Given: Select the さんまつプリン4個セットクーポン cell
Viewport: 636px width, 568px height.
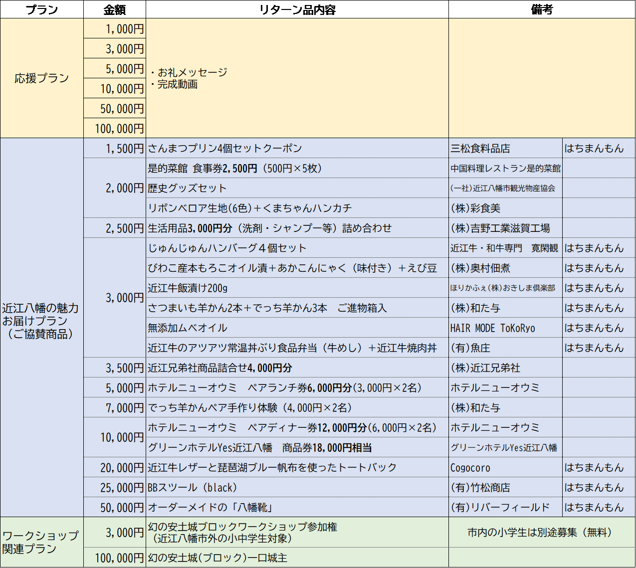Looking at the screenshot, I should tap(225, 148).
